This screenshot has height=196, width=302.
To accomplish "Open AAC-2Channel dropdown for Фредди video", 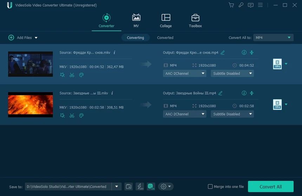I will 184,74.
